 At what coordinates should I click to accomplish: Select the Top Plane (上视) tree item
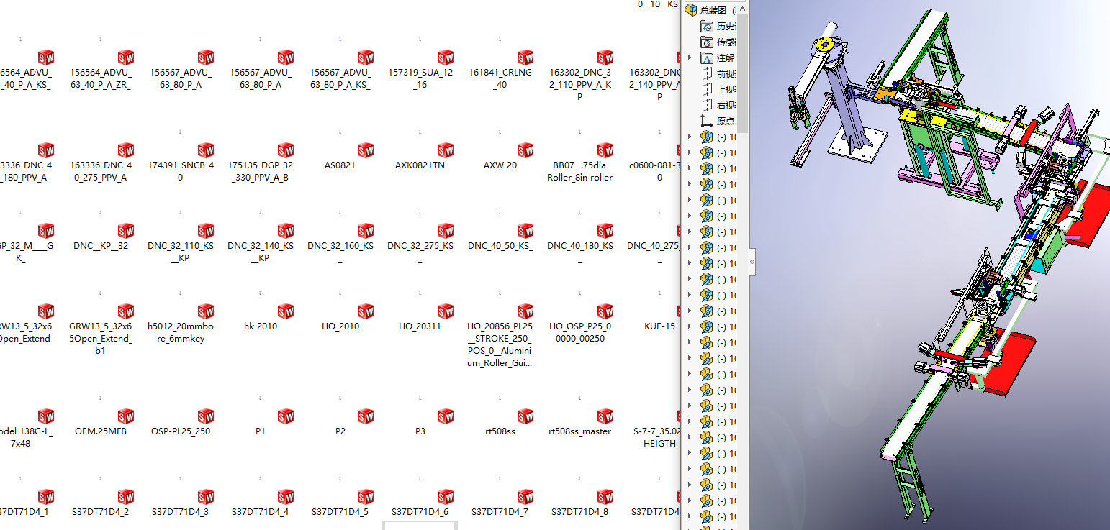click(724, 90)
